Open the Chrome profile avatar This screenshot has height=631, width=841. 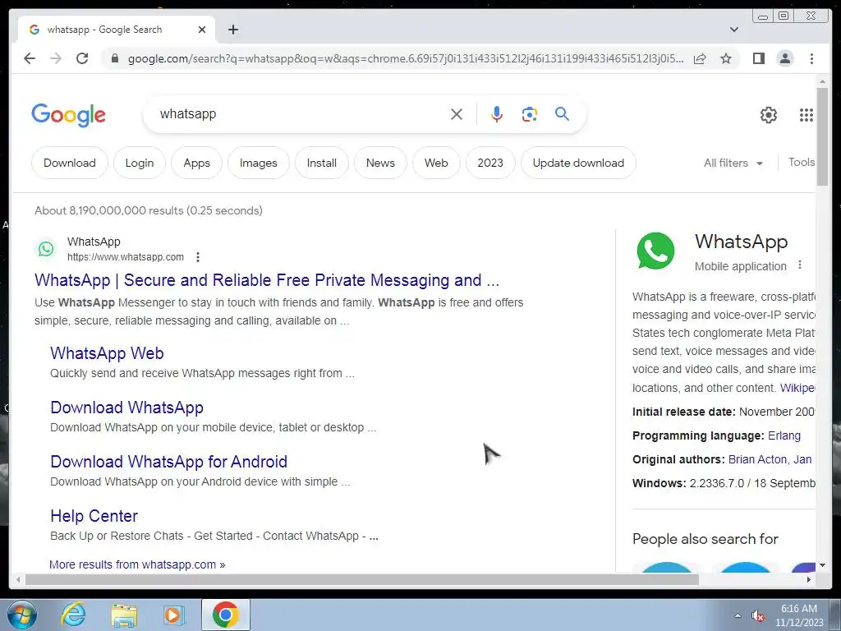[x=784, y=58]
